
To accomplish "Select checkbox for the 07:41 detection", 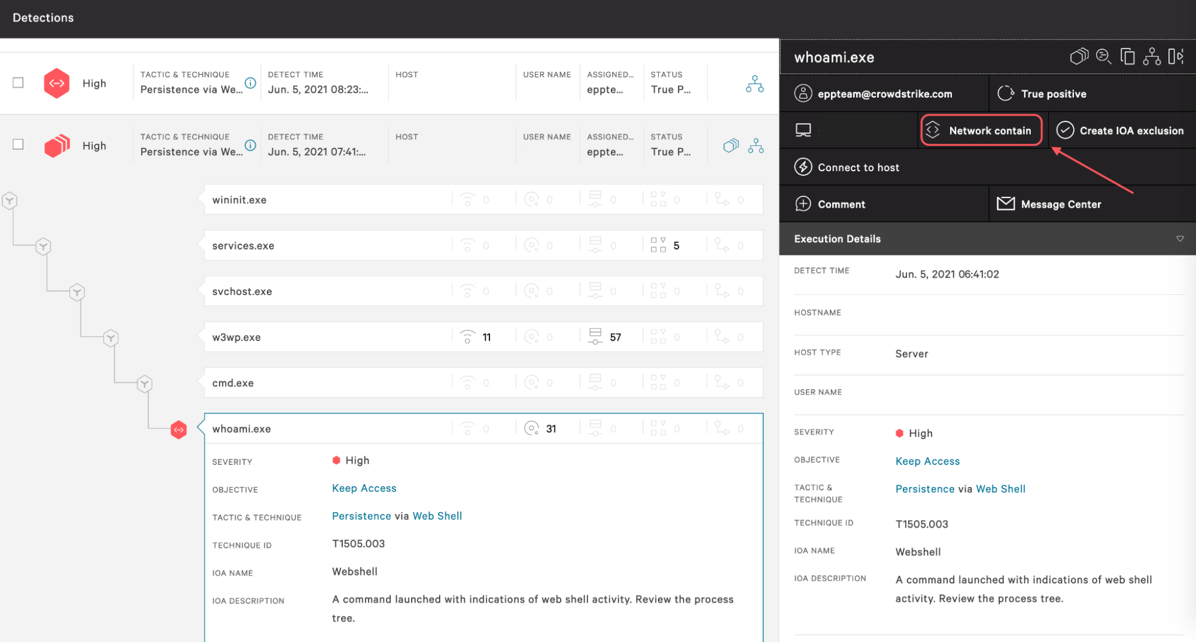I will pos(18,144).
